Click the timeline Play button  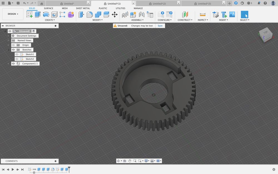(x=13, y=169)
